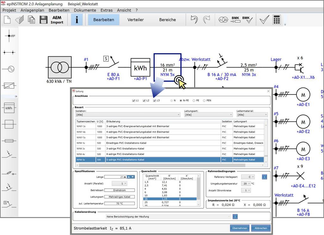Open the Anzahl Stromkreise dropdown

246,190
